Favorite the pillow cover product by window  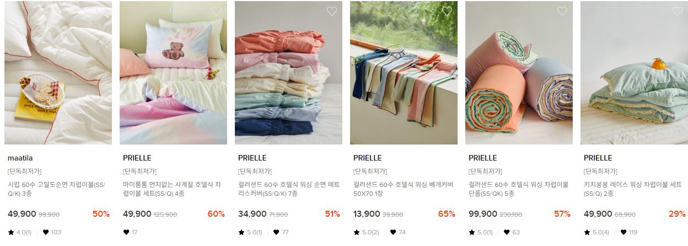447,11
